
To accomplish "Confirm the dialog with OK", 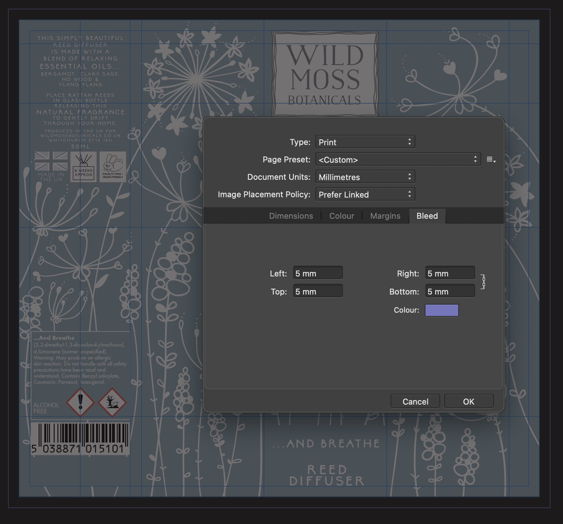I will pyautogui.click(x=469, y=402).
